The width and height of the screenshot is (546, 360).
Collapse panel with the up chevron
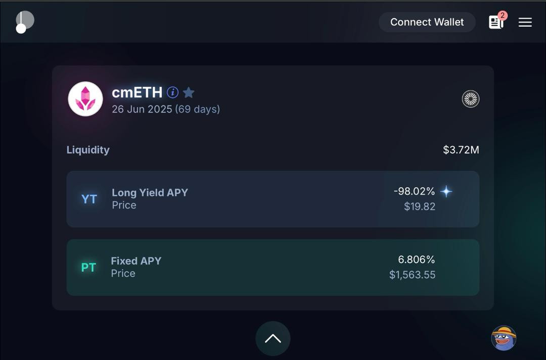(272, 338)
